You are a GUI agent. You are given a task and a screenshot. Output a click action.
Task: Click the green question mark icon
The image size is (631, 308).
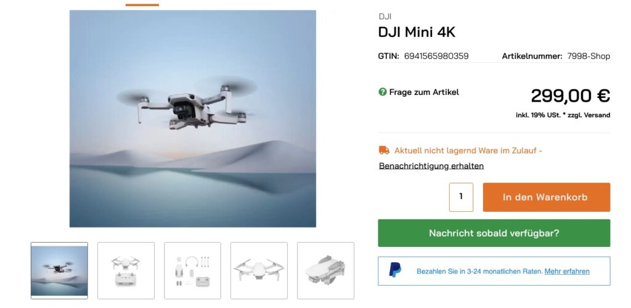382,92
